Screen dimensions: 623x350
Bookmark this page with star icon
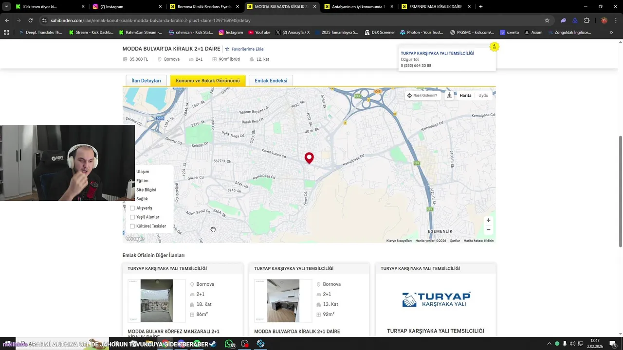[547, 20]
